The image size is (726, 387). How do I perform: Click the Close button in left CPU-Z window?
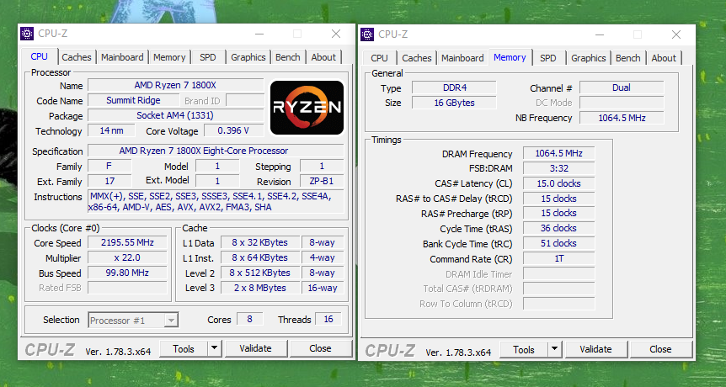[320, 348]
